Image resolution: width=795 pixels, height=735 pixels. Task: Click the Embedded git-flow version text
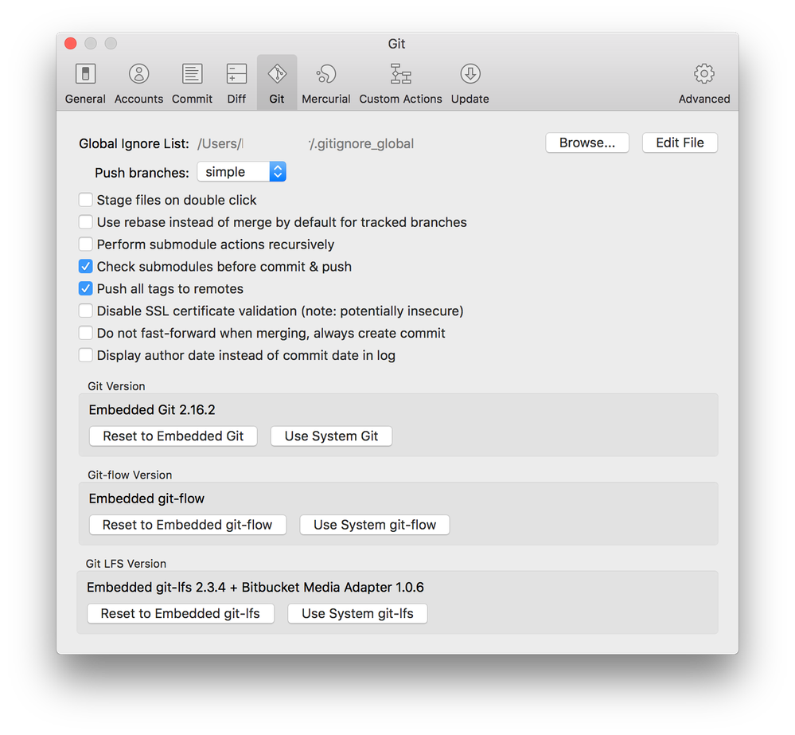tap(146, 498)
